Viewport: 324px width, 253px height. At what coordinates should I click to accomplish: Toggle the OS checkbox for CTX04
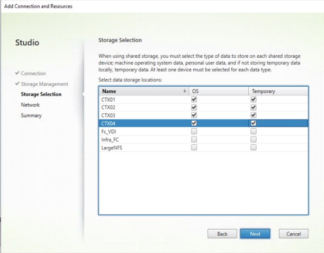[194, 123]
